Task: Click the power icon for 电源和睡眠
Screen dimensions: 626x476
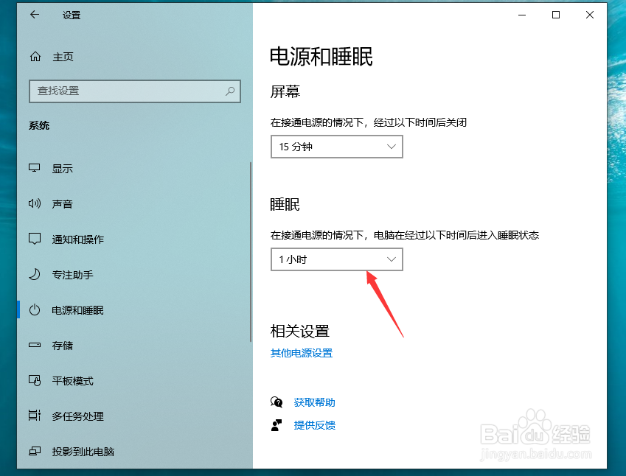Action: (x=35, y=310)
